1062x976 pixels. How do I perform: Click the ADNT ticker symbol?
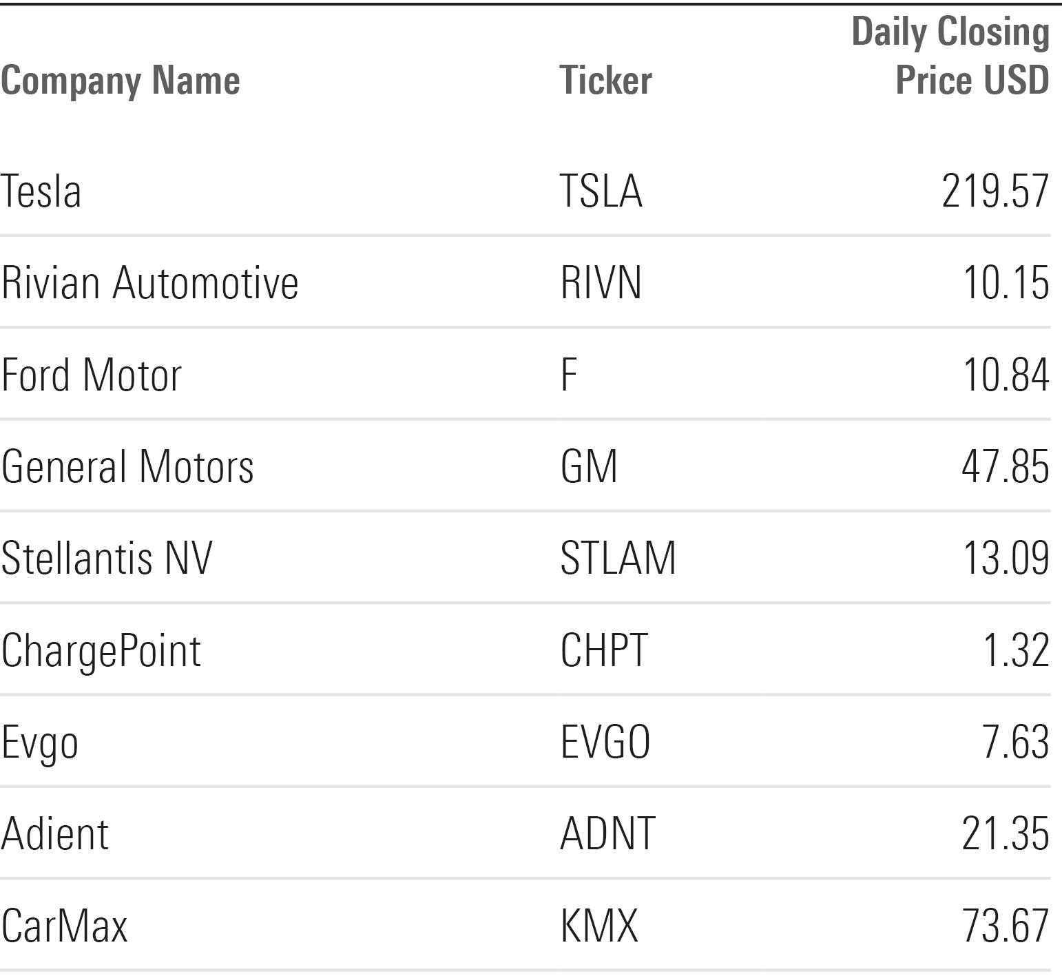click(607, 833)
